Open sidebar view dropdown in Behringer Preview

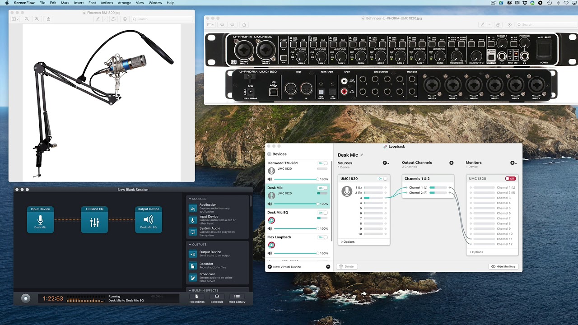(x=211, y=24)
